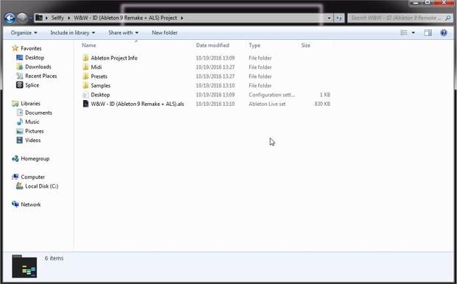Viewport: 457px width, 284px height.
Task: Refresh the folder view
Action: (x=338, y=18)
